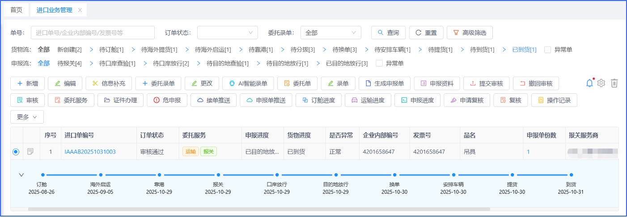Click the 口岸放行 timeline node
This screenshot has height=217, width=627.
point(277,175)
